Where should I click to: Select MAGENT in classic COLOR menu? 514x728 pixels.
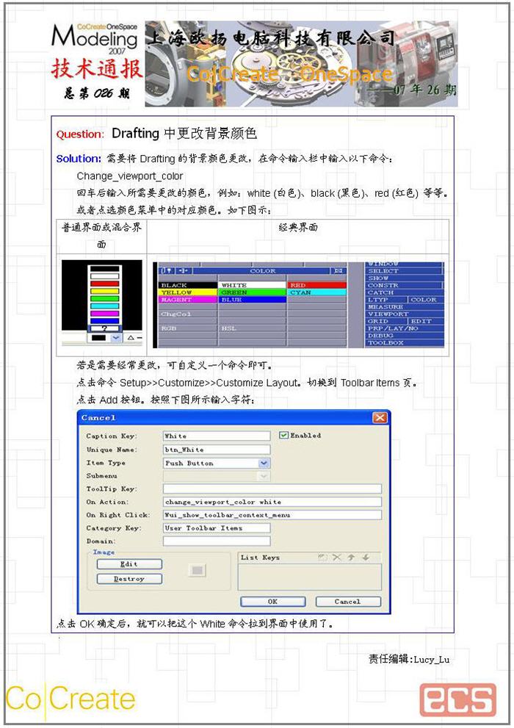coord(188,300)
